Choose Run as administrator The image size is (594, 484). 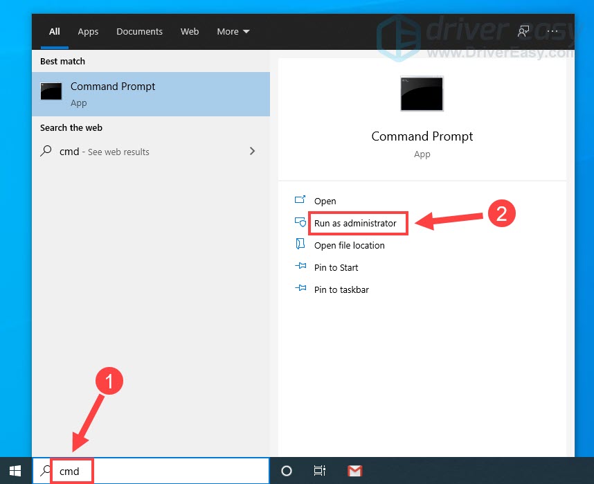coord(355,223)
